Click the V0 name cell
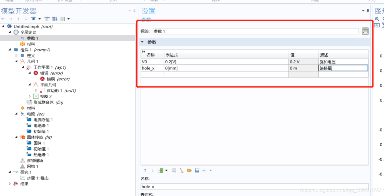The height and width of the screenshot is (196, 384). [152, 62]
